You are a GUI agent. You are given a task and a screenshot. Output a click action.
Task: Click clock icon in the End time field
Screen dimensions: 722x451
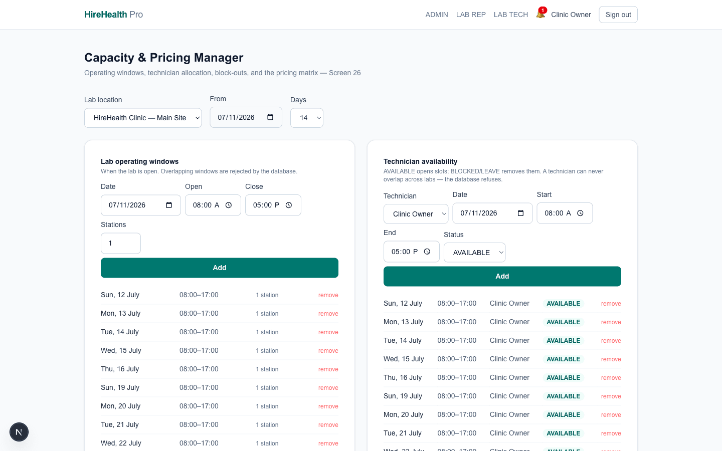coord(427,252)
